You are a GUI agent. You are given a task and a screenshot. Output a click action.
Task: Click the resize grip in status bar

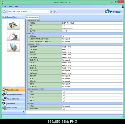point(122,117)
